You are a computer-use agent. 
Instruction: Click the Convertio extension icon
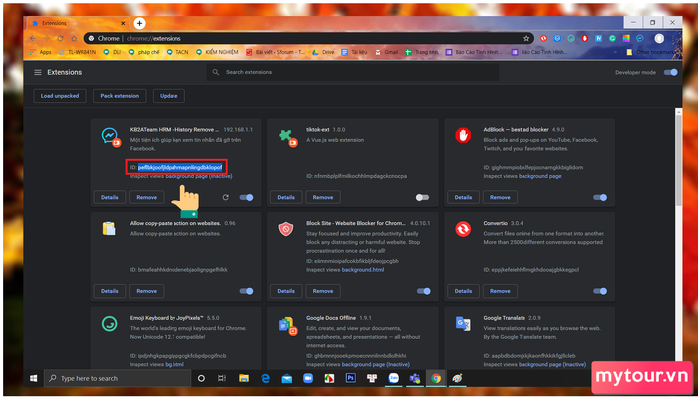(463, 229)
